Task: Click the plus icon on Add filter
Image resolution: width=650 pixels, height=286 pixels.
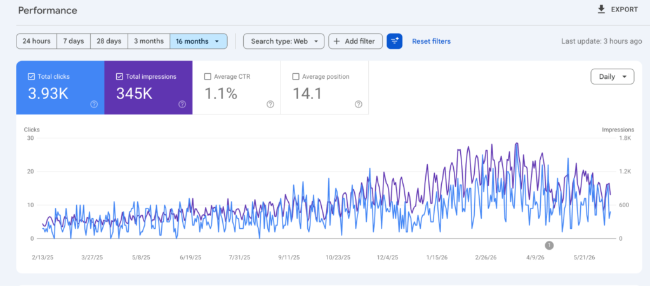Action: tap(336, 41)
